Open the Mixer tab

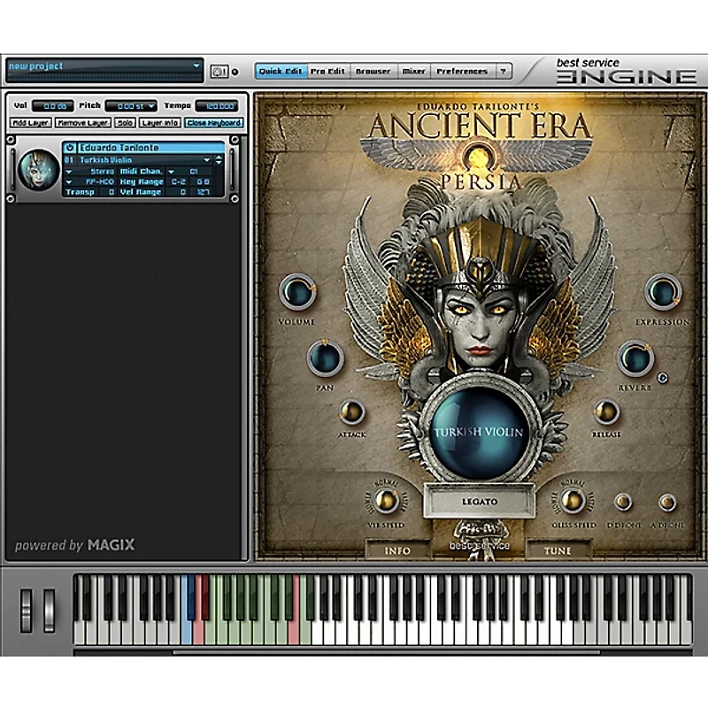(413, 71)
